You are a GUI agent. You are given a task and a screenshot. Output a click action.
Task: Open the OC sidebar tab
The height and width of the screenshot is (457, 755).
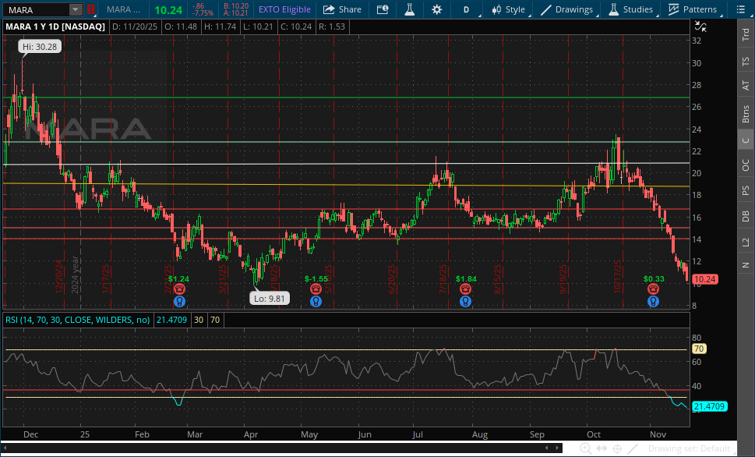pos(746,165)
